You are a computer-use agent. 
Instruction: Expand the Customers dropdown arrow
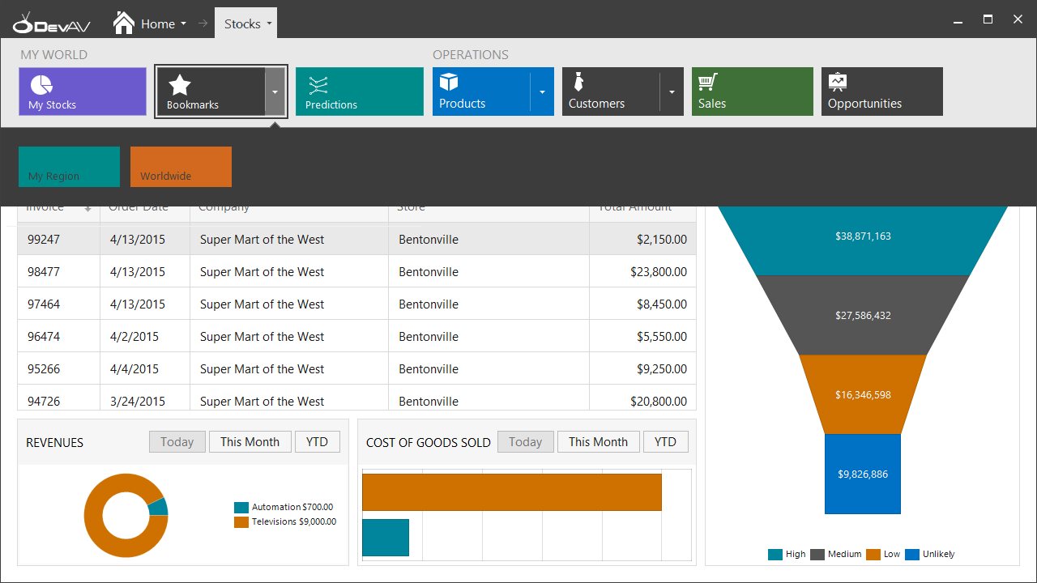(672, 91)
